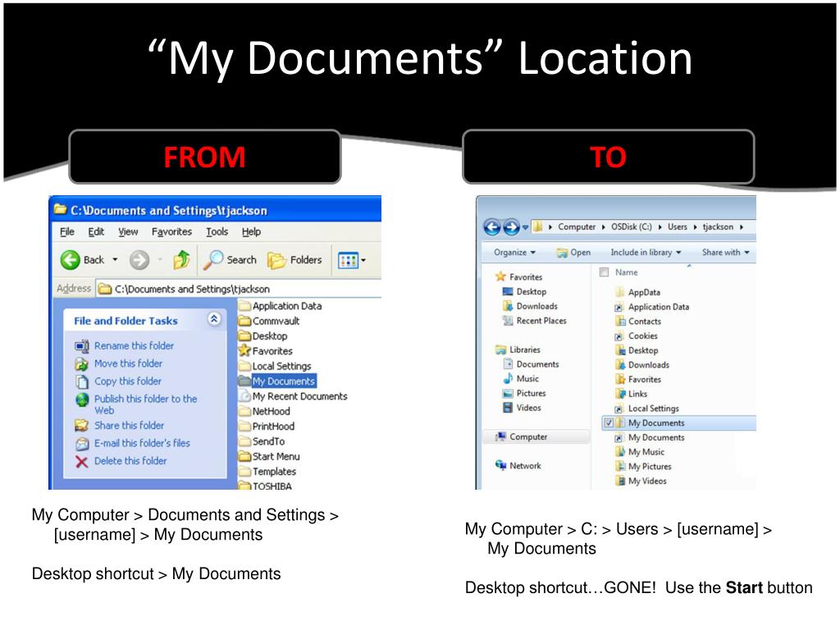This screenshot has height=630, width=840.
Task: Select the My Music item in Windows 7 list
Action: pos(640,452)
